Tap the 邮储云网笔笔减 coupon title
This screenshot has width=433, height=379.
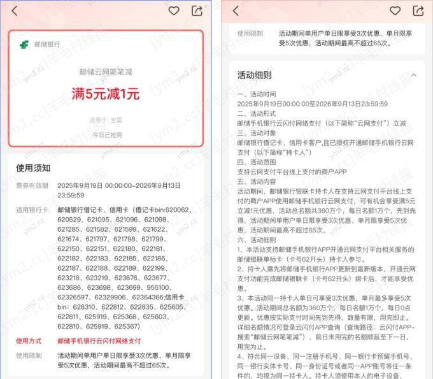(105, 72)
